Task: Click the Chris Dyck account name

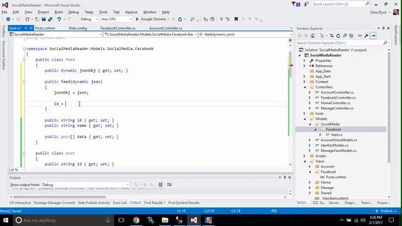Action: (x=378, y=12)
